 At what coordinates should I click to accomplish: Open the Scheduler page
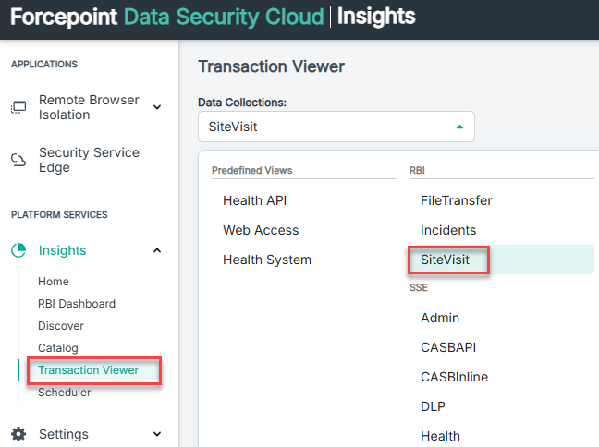[64, 392]
